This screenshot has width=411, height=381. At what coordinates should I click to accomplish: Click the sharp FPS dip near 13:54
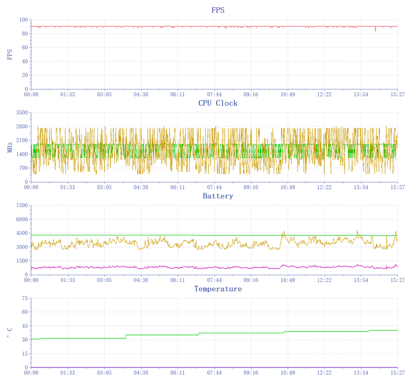pyautogui.click(x=376, y=30)
